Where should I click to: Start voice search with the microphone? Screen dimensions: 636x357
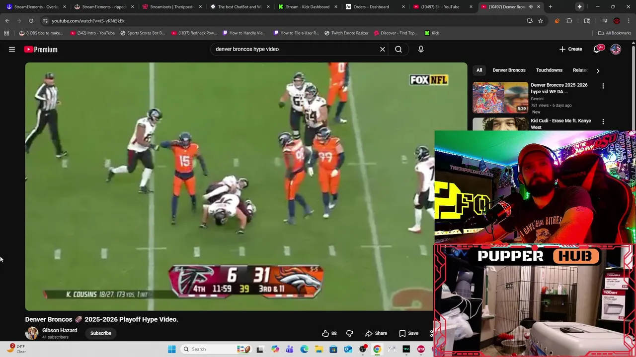tap(421, 49)
